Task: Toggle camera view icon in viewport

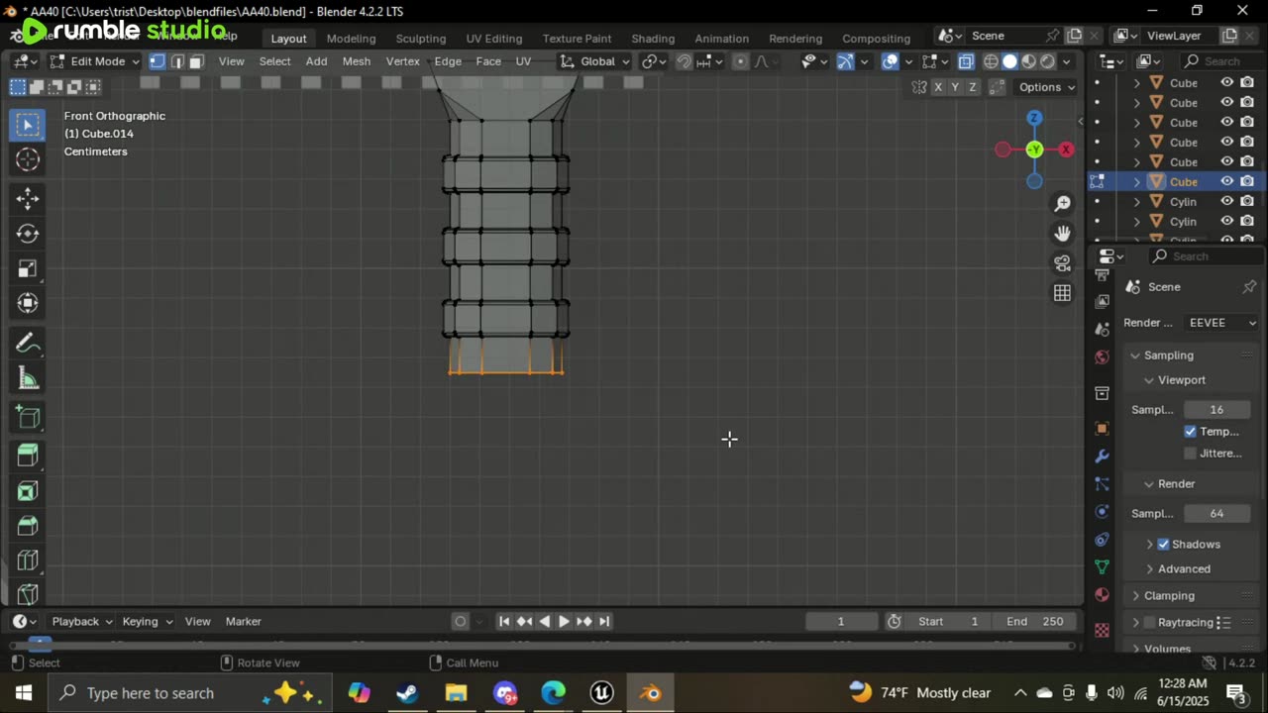Action: pos(1062,263)
